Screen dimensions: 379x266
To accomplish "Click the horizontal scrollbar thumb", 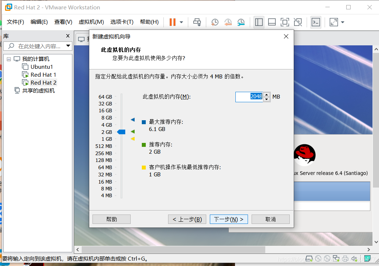I will coord(173,249).
